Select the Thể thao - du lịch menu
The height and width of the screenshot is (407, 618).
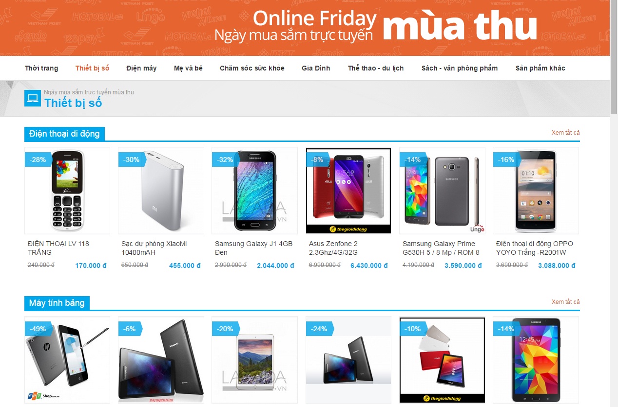coord(376,68)
